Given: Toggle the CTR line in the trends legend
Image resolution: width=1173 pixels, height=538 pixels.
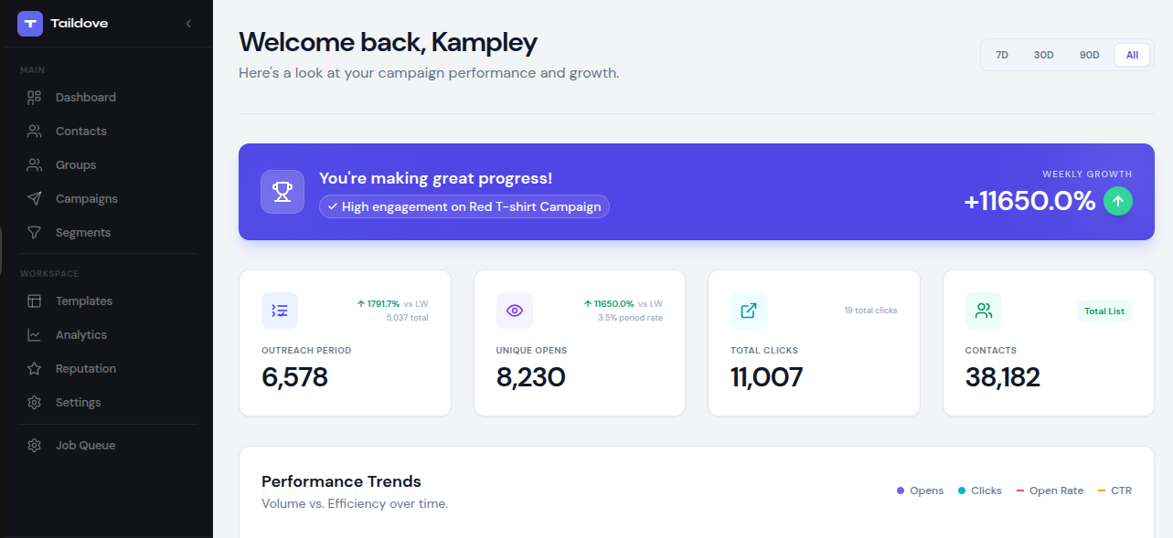Looking at the screenshot, I should pos(1114,490).
